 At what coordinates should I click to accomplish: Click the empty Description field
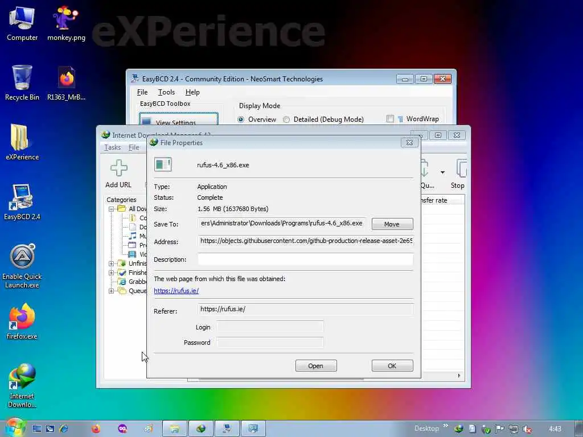pos(305,259)
